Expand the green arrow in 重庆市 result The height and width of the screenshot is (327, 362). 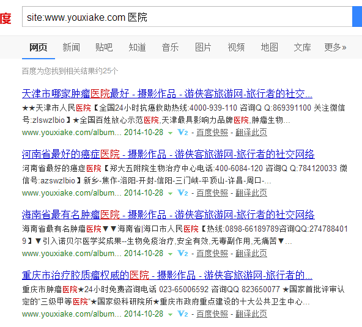(170, 315)
